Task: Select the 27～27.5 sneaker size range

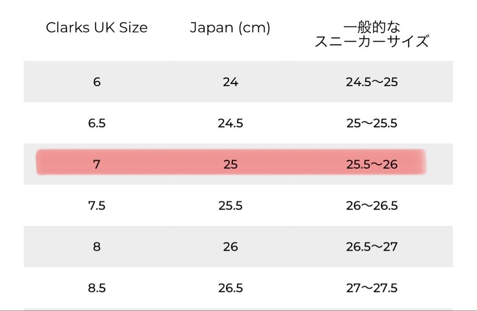Action: pos(371,288)
